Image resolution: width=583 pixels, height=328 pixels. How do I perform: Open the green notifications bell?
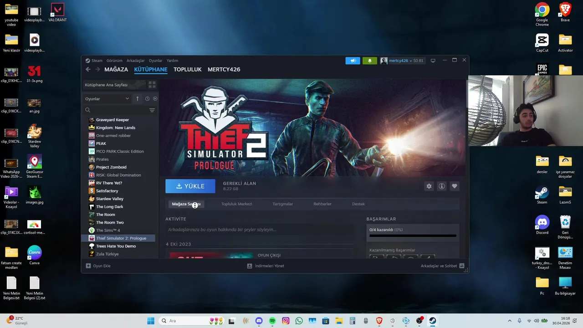coord(369,61)
